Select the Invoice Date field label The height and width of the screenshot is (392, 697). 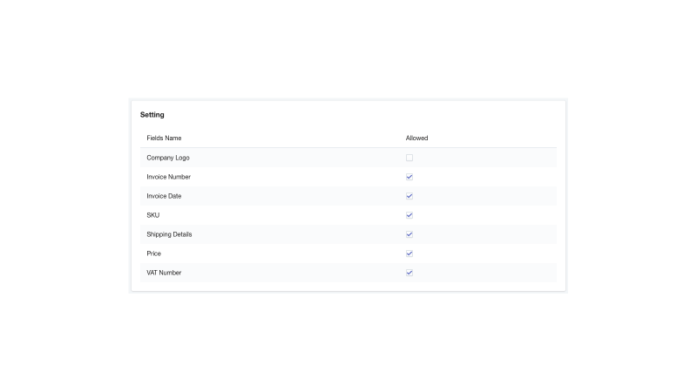point(164,196)
